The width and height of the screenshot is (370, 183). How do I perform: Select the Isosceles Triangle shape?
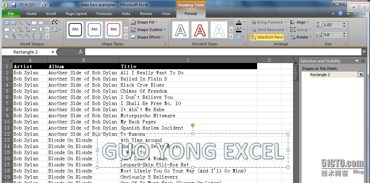(13, 30)
